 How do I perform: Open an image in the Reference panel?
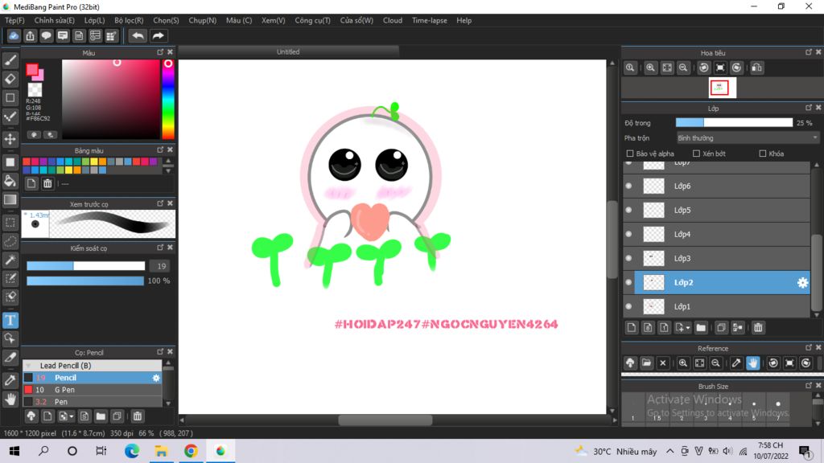[x=646, y=363]
